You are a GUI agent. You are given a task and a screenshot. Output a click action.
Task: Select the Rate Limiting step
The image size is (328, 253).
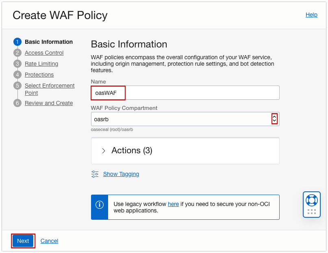coord(42,64)
